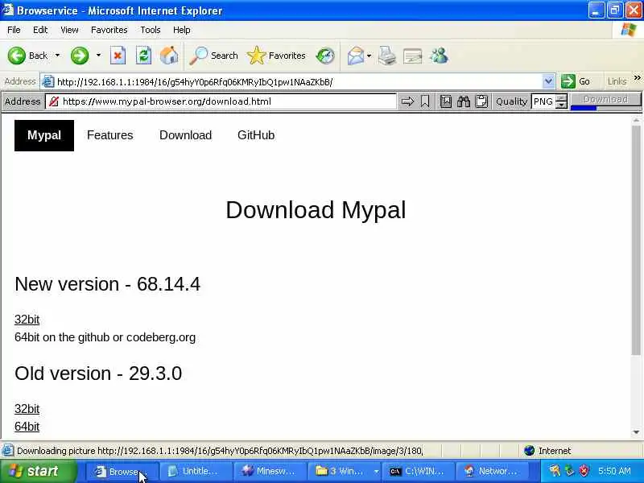The image size is (644, 483).
Task: Click the Edit page icon
Action: tap(413, 56)
